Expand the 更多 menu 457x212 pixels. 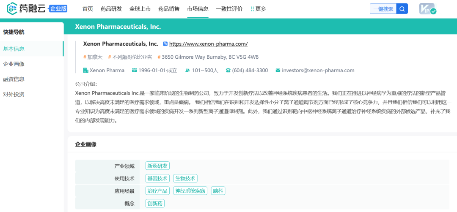click(x=261, y=9)
